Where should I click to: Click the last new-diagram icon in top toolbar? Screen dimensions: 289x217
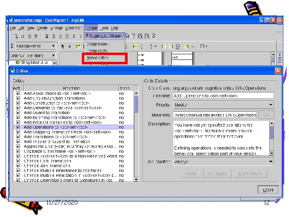pyautogui.click(x=153, y=36)
